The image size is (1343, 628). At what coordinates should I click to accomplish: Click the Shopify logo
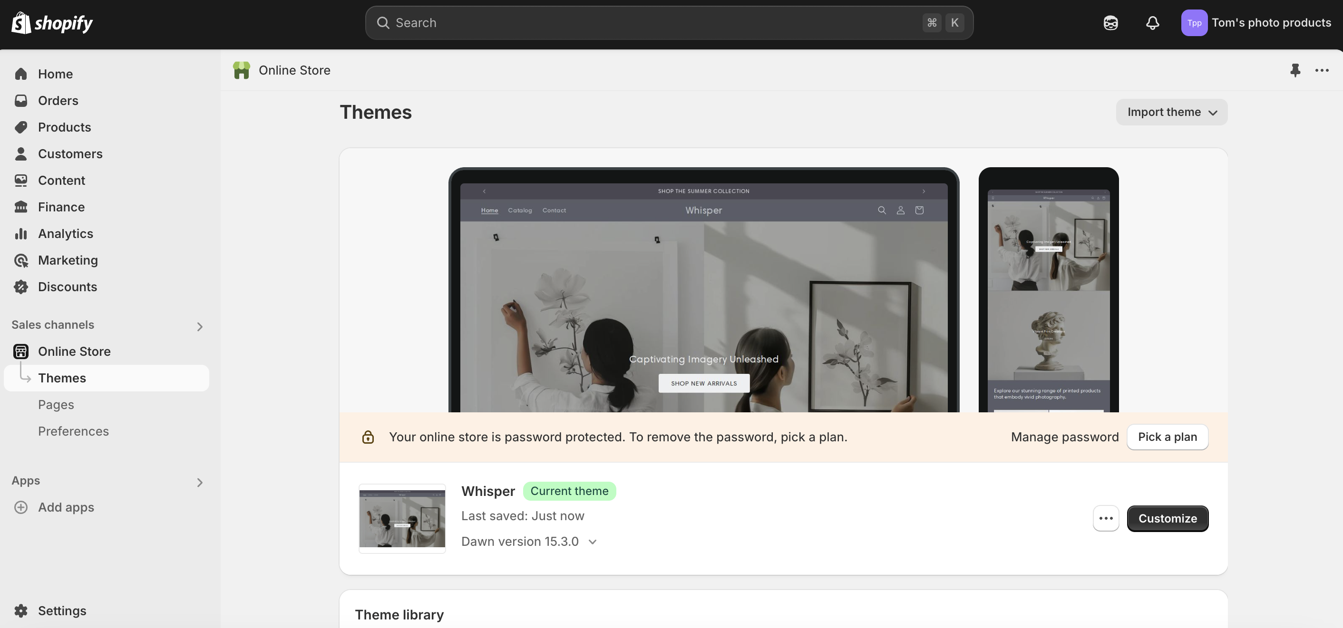52,22
